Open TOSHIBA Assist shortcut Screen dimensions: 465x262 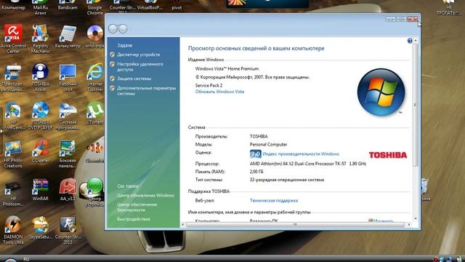pos(41,77)
